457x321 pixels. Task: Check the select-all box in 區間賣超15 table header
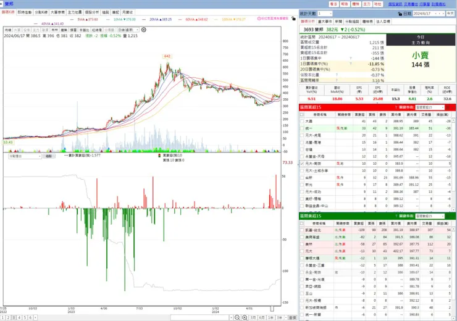tap(302, 223)
